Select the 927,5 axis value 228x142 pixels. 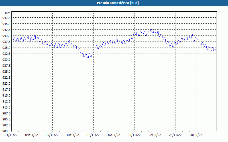[6, 66]
